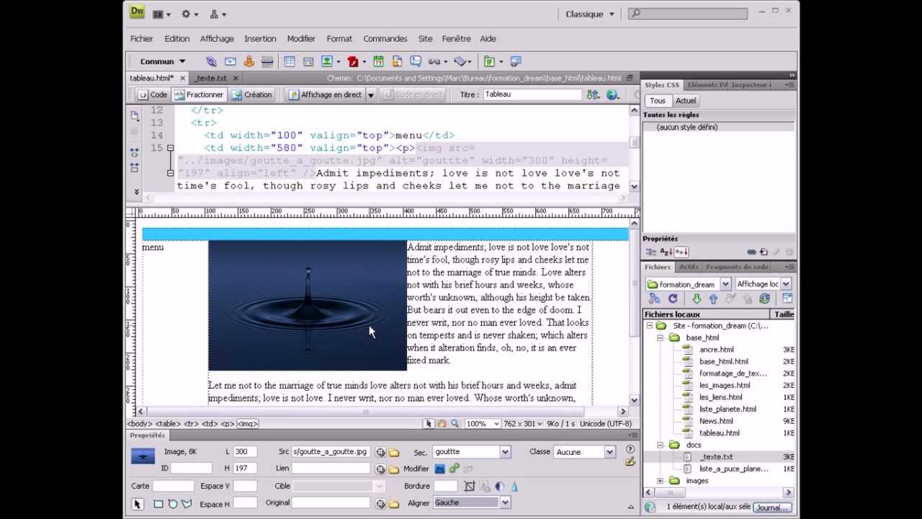Edit image in Photoshop icon next to Modifier

440,469
